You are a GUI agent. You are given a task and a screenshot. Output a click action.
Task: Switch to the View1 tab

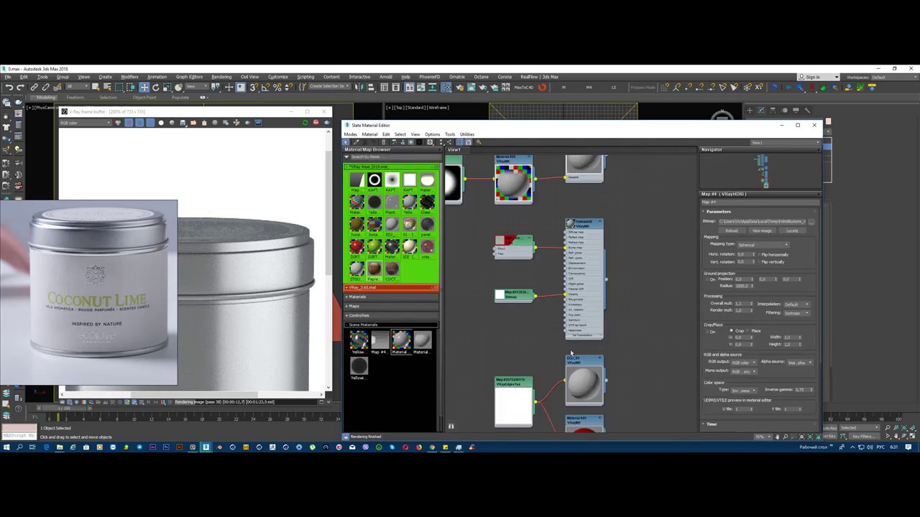click(x=454, y=149)
